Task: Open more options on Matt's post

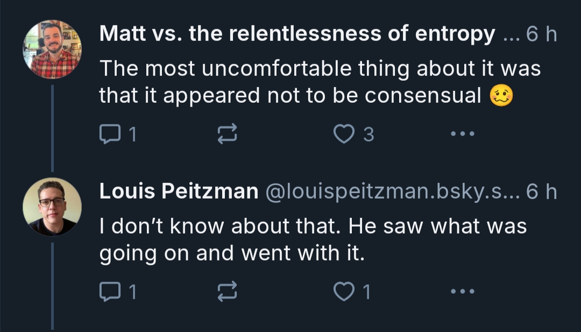Action: tap(462, 135)
